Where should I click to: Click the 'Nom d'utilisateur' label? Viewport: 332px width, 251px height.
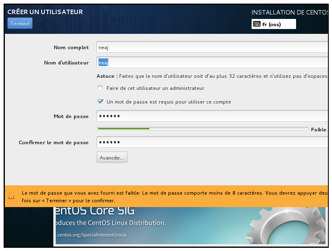tap(66, 62)
